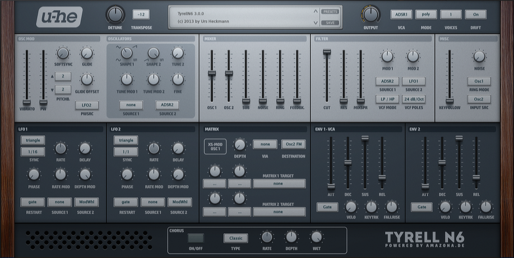The height and width of the screenshot is (258, 514).
Task: Click the Noise knob in Misc
Action: coord(479,57)
